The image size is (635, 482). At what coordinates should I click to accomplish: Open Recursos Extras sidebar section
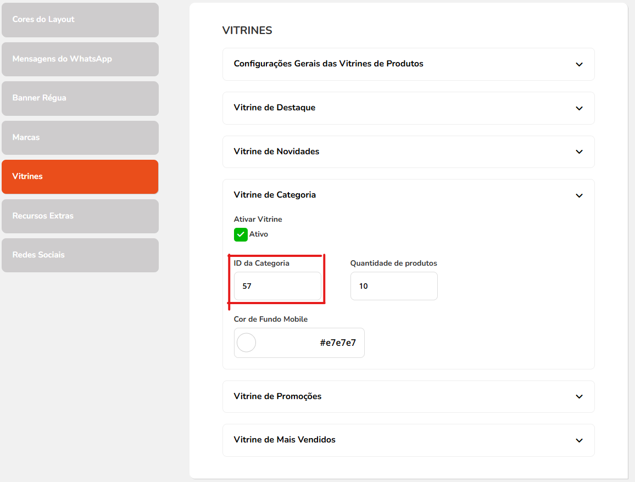[x=80, y=216]
